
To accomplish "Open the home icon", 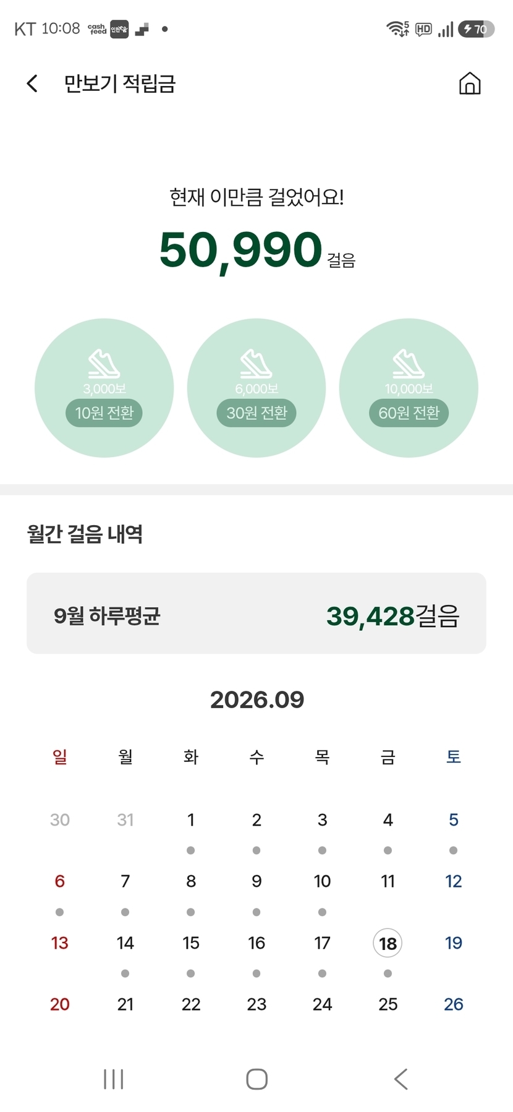I will (470, 83).
